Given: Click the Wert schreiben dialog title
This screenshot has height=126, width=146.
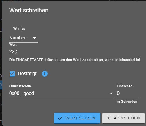Looking at the screenshot, I should pos(29,10).
